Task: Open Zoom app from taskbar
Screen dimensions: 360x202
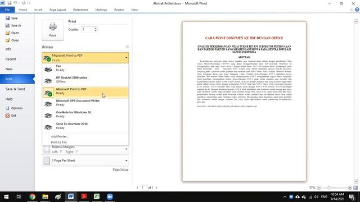Action: click(x=110, y=197)
